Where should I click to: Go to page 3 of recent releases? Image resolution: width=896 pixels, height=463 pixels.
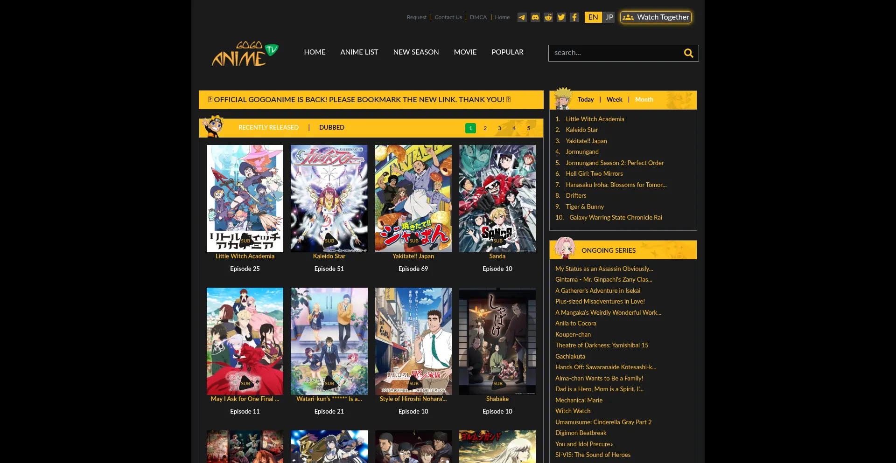click(x=499, y=128)
